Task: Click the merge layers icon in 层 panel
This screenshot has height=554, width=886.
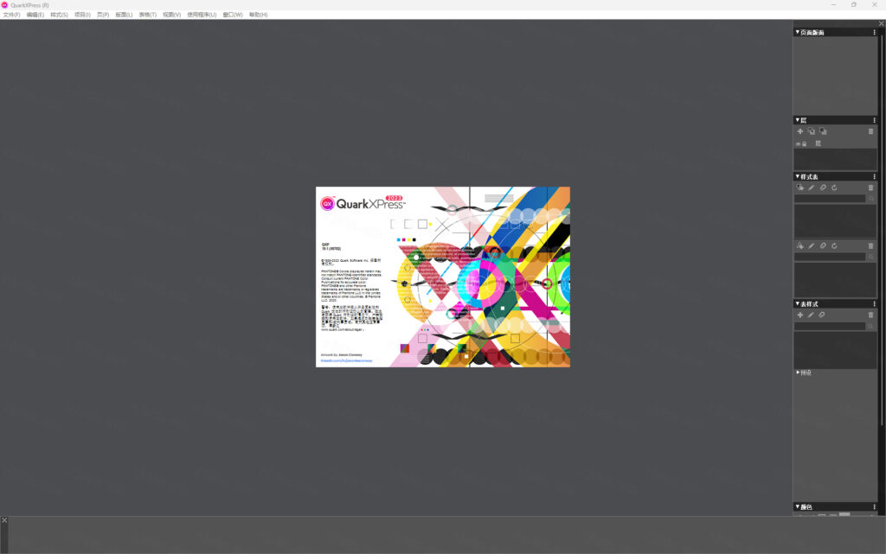Action: pyautogui.click(x=823, y=131)
